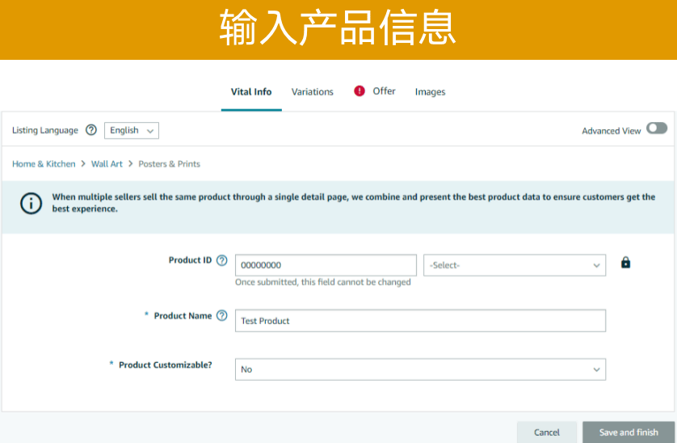Image resolution: width=677 pixels, height=443 pixels.
Task: Click into the Product Name text field
Action: pos(420,321)
